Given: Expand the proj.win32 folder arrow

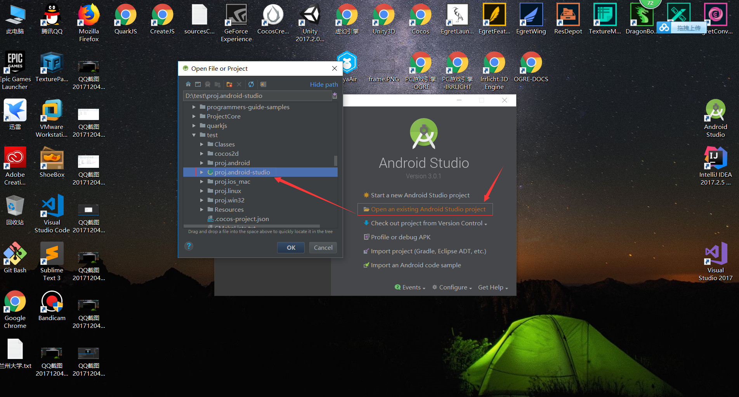Looking at the screenshot, I should (201, 200).
